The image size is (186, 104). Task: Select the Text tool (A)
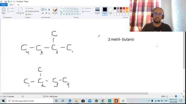coord(49,10)
